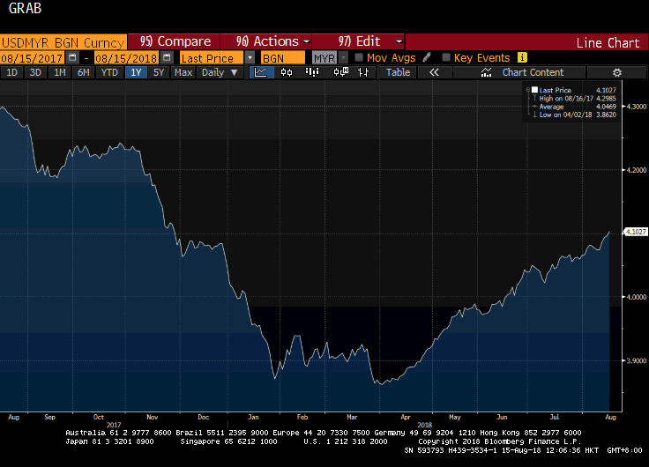Open the Actions dropdown menu
649x467 pixels.
click(x=273, y=41)
